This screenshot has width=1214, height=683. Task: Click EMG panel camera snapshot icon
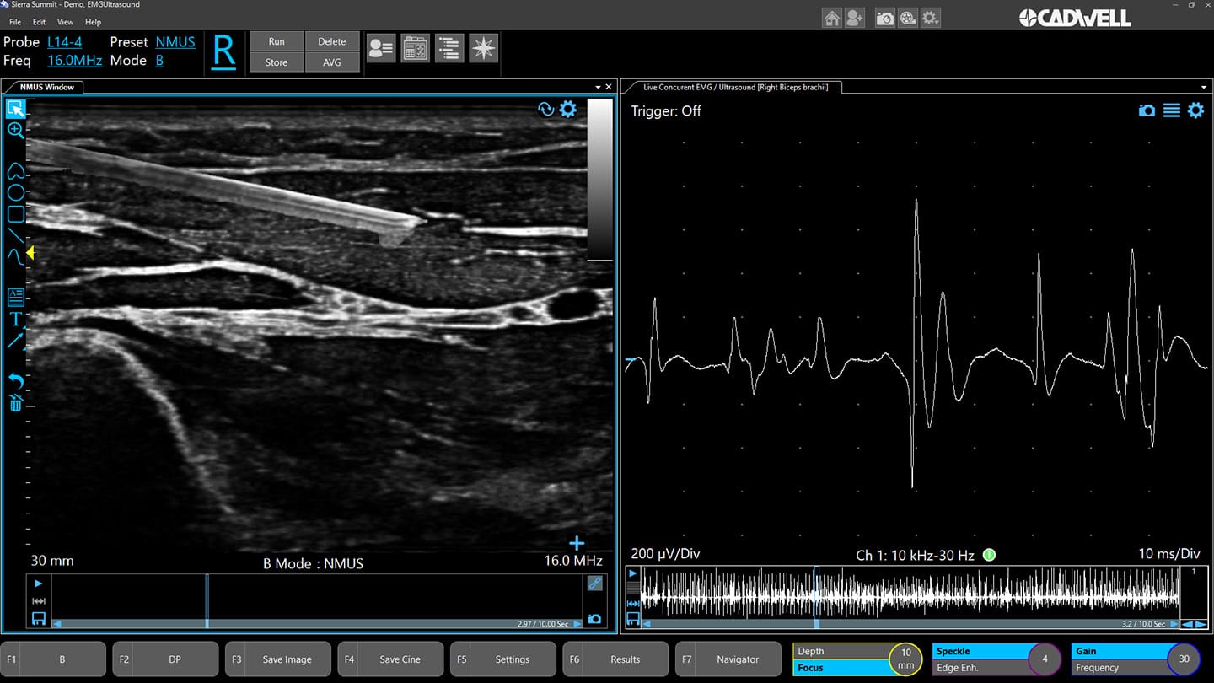1147,110
